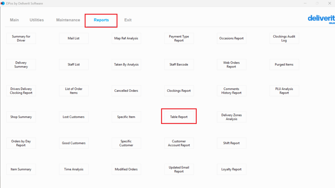Open the Customer Account Report
Image resolution: width=335 pixels, height=188 pixels.
click(179, 143)
